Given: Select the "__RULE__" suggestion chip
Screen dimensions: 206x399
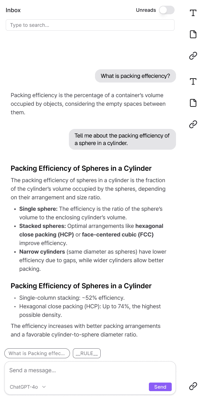Looking at the screenshot, I should click(x=87, y=353).
